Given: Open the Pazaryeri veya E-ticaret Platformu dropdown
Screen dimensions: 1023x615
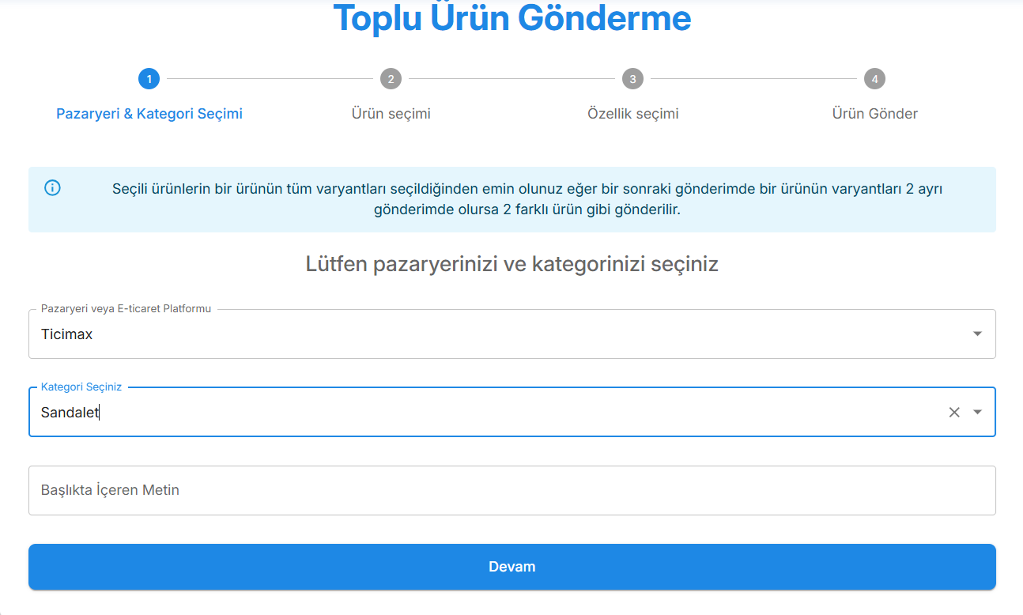Looking at the screenshot, I should tap(512, 334).
